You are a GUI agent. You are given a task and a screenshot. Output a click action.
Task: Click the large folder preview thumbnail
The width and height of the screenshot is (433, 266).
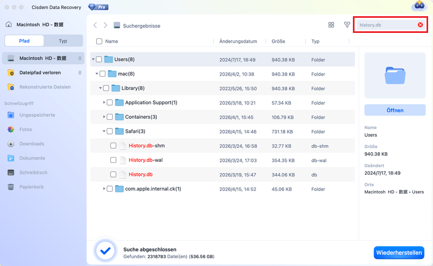click(395, 76)
